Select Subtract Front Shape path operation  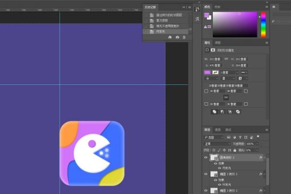(222, 112)
